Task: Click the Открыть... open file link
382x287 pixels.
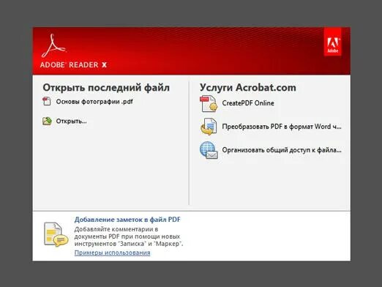Action: 72,121
